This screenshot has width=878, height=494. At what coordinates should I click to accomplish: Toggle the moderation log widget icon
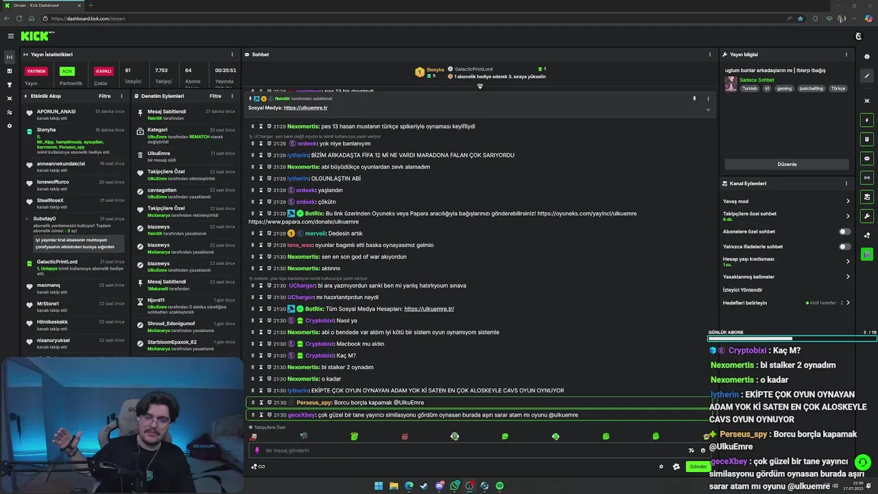tap(867, 139)
